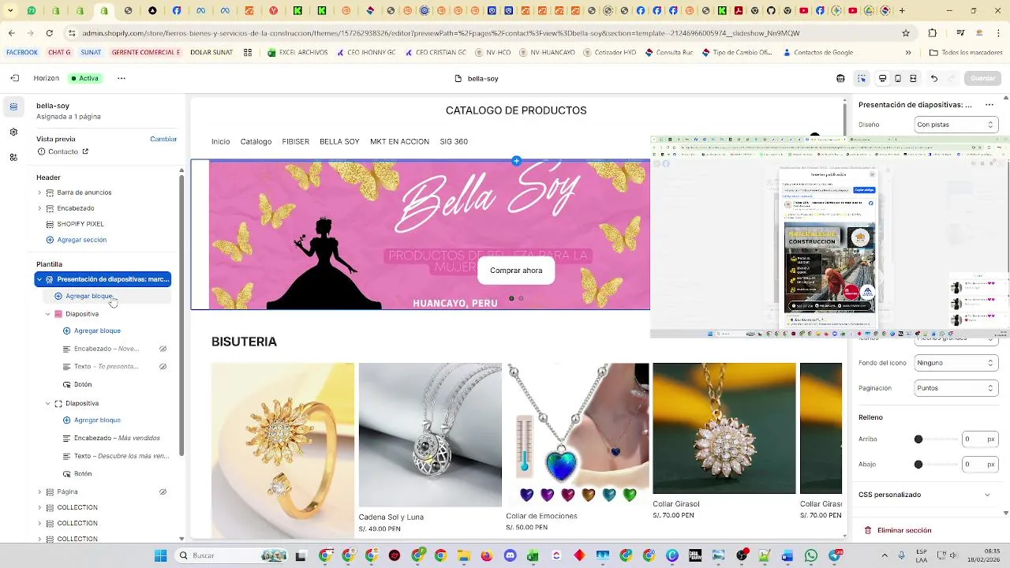Toggle the inspector selection tool icon
Image resolution: width=1010 pixels, height=568 pixels.
click(x=862, y=78)
